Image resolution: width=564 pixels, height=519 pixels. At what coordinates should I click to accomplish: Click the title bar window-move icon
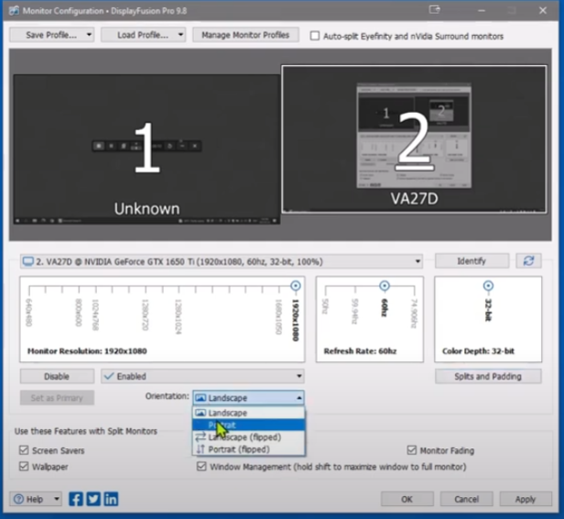[435, 10]
